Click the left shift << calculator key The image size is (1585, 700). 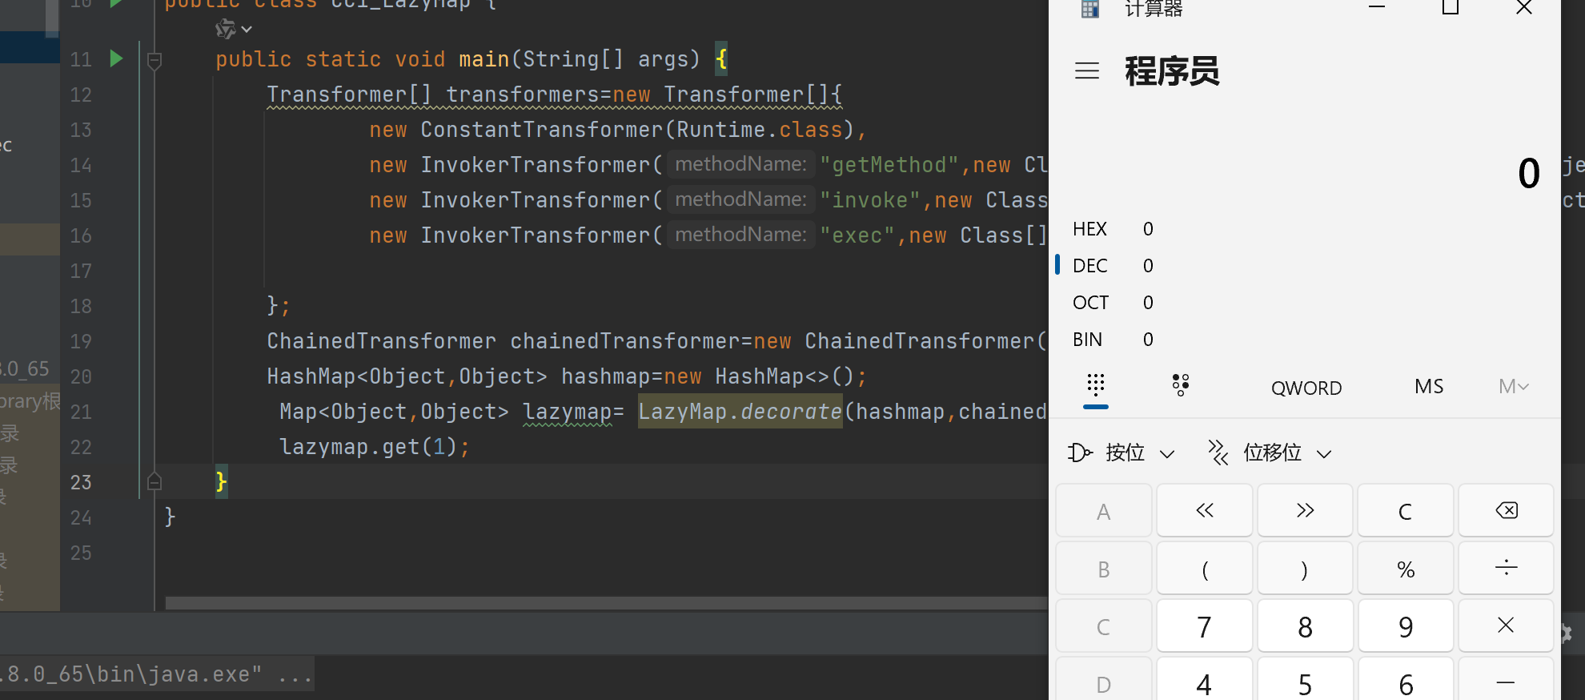1205,511
